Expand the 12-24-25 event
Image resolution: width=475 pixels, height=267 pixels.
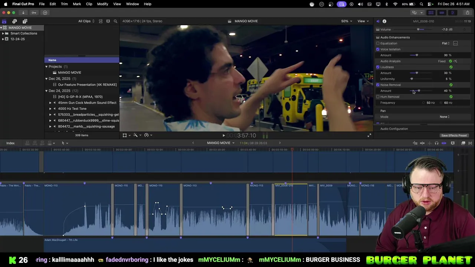3,39
